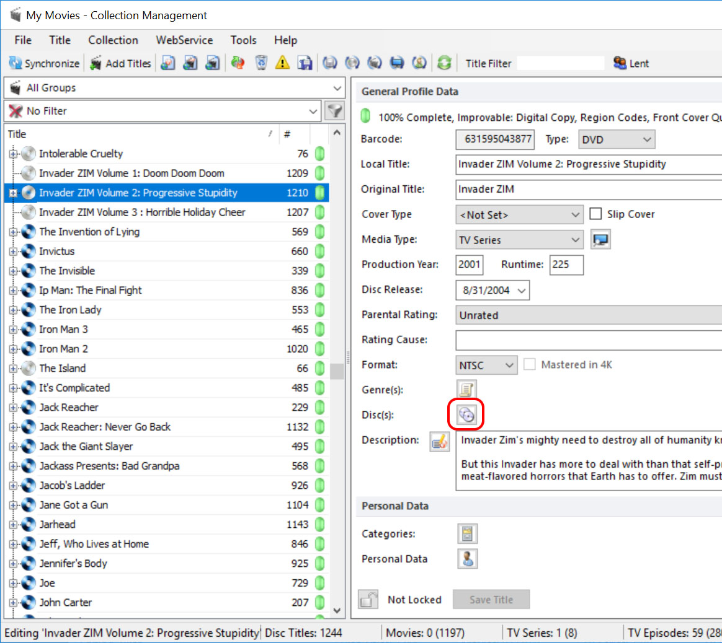Click the disc icon next to Iron Man 3
This screenshot has height=643, width=722.
[x=29, y=330]
